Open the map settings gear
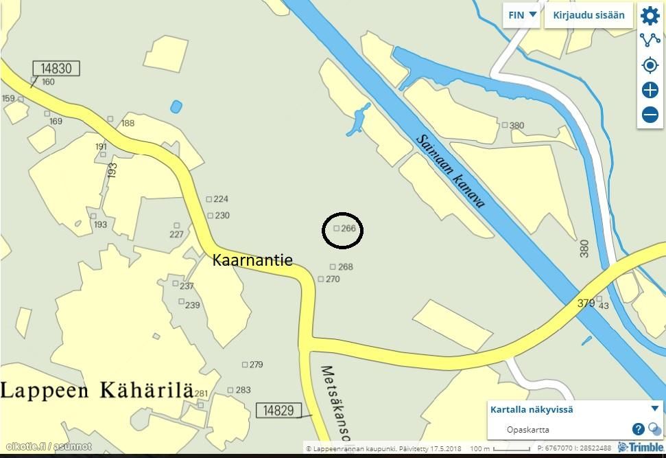Screen dimensions: 666x458 [650, 16]
